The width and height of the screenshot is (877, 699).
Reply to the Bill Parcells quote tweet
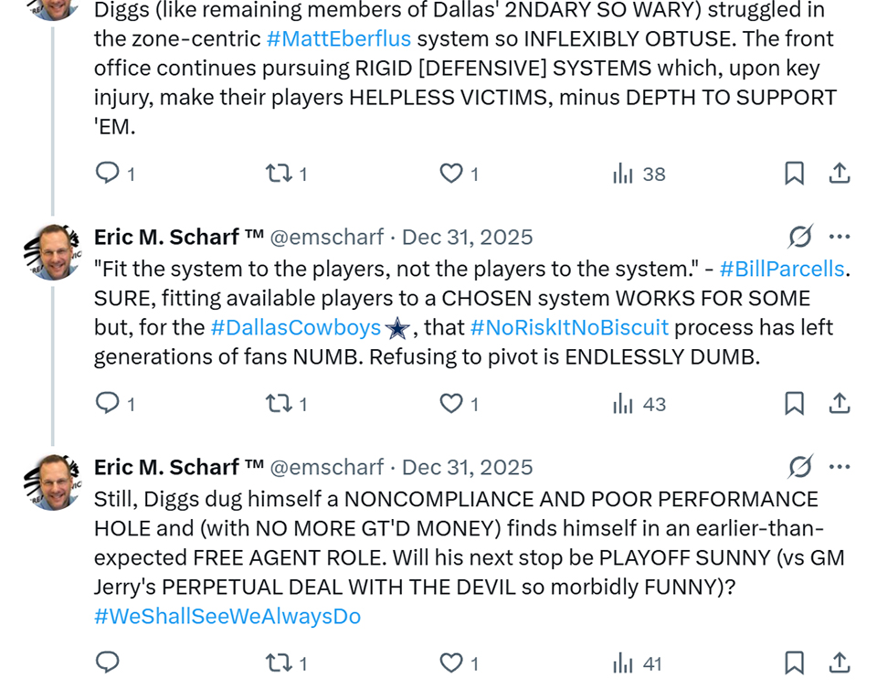pos(108,403)
